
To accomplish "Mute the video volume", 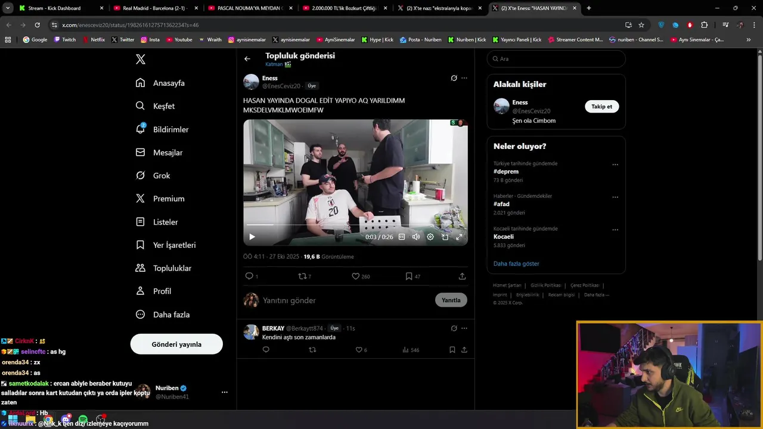I will (x=416, y=237).
